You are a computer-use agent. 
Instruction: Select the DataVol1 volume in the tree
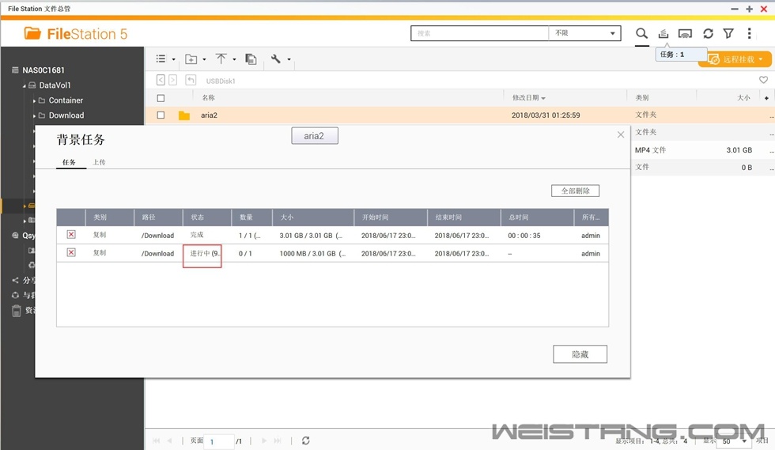click(x=55, y=85)
